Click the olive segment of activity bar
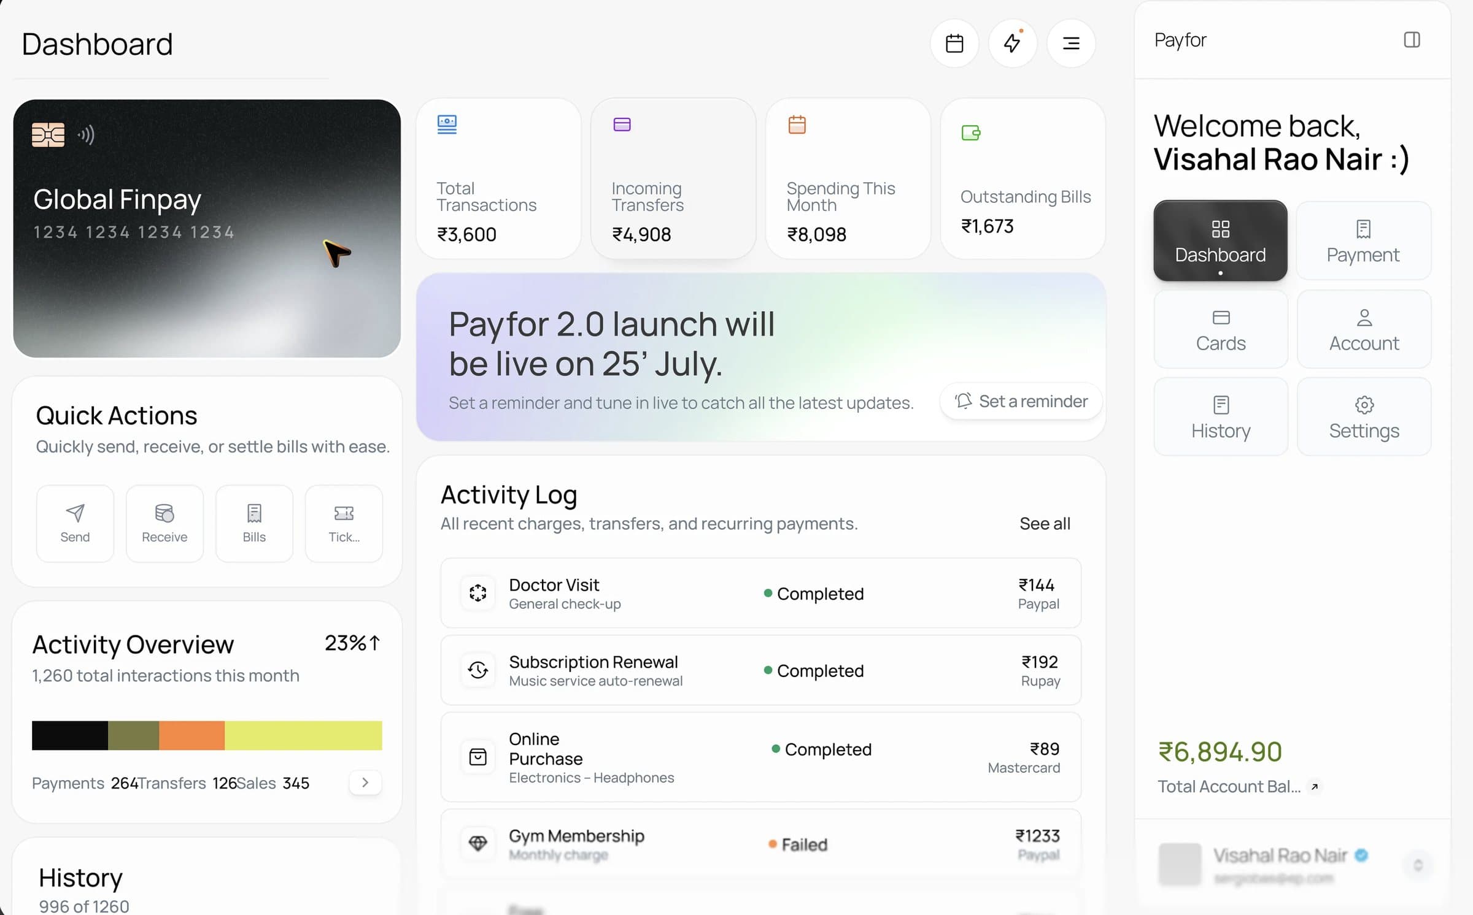 tap(134, 735)
